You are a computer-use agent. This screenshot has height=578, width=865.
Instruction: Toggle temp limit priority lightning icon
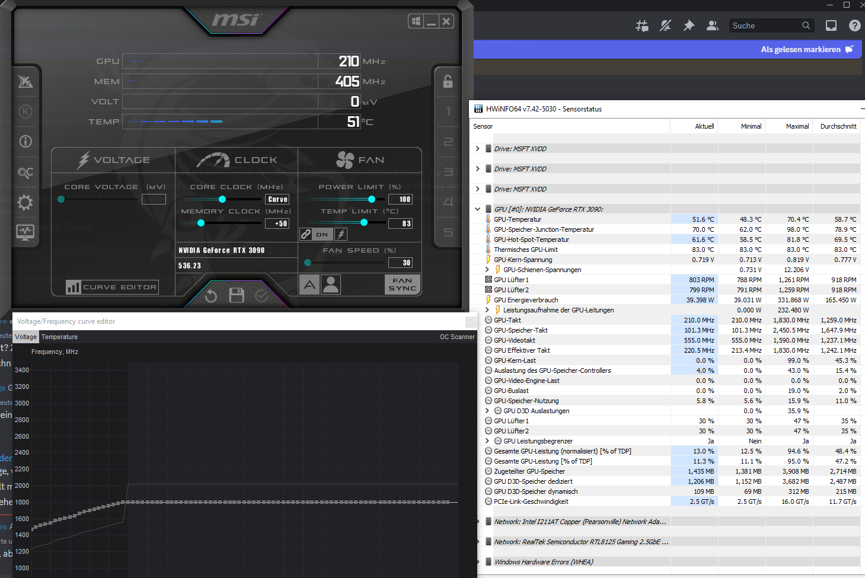point(341,234)
